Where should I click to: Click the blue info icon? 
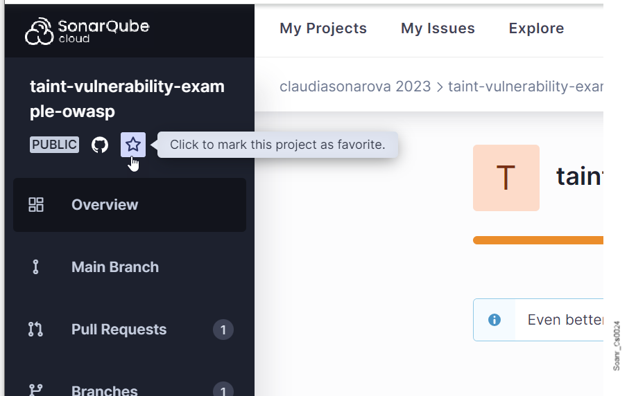(495, 320)
